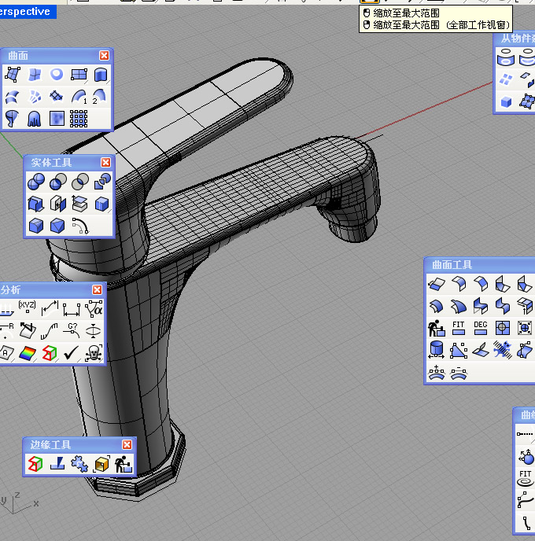Select Surface from edge curves tool
The width and height of the screenshot is (535, 541).
[35, 75]
